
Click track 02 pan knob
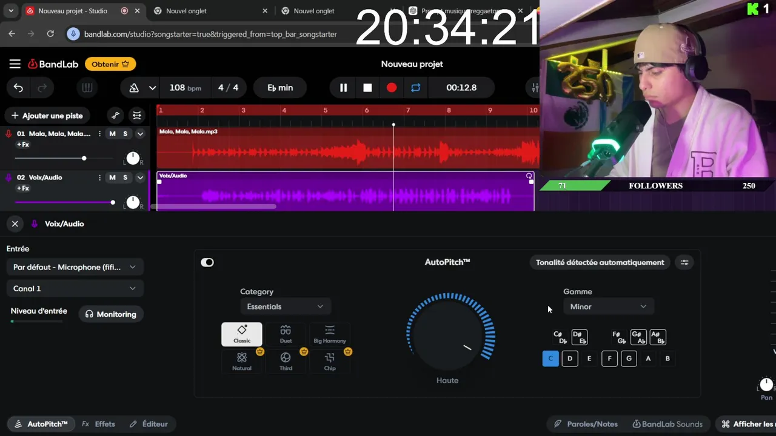(133, 202)
